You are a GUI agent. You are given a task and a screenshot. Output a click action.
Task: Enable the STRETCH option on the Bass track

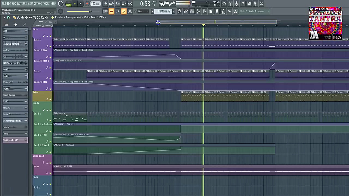[52, 26]
